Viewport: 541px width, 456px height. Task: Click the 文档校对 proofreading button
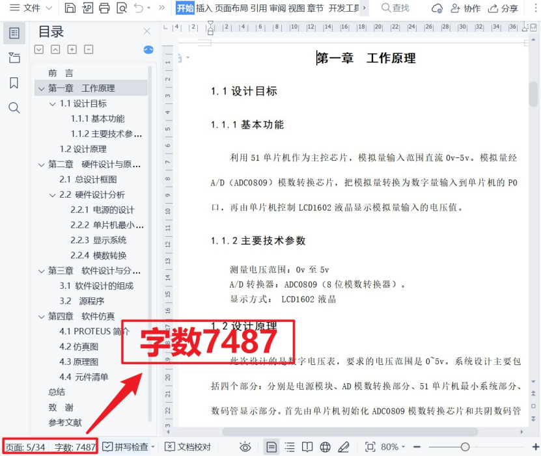coord(187,447)
